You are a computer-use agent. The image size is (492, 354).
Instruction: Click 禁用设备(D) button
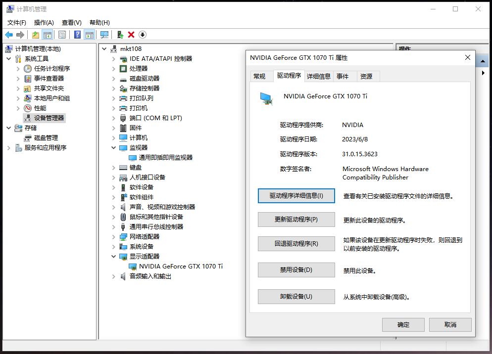296,270
